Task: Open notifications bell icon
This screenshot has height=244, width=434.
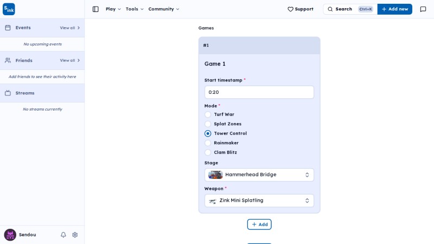Action: coord(63,235)
